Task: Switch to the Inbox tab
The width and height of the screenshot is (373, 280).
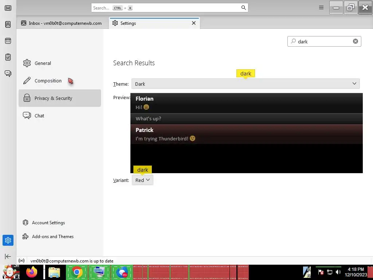Action: point(61,23)
